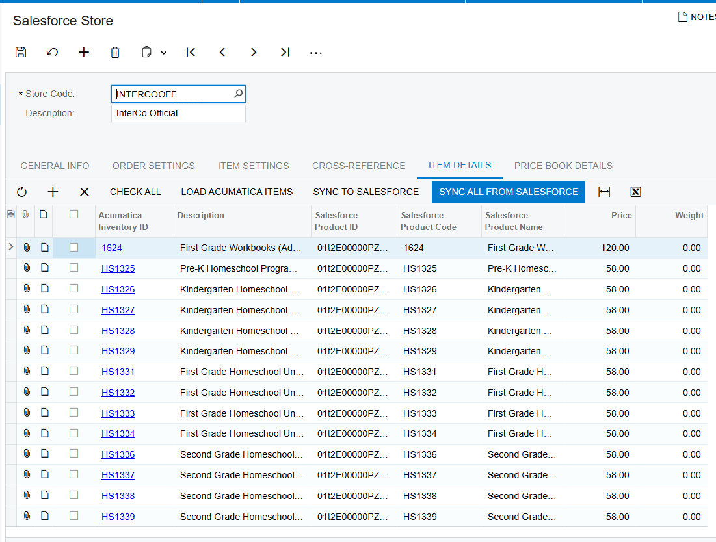
Task: Copy record with the clipboard icon
Action: tap(146, 52)
